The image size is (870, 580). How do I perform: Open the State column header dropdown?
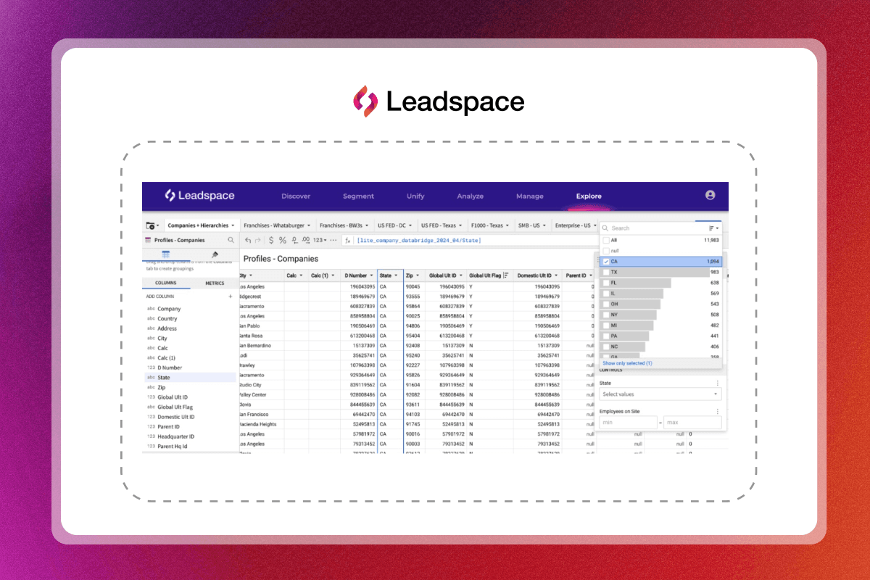point(397,275)
